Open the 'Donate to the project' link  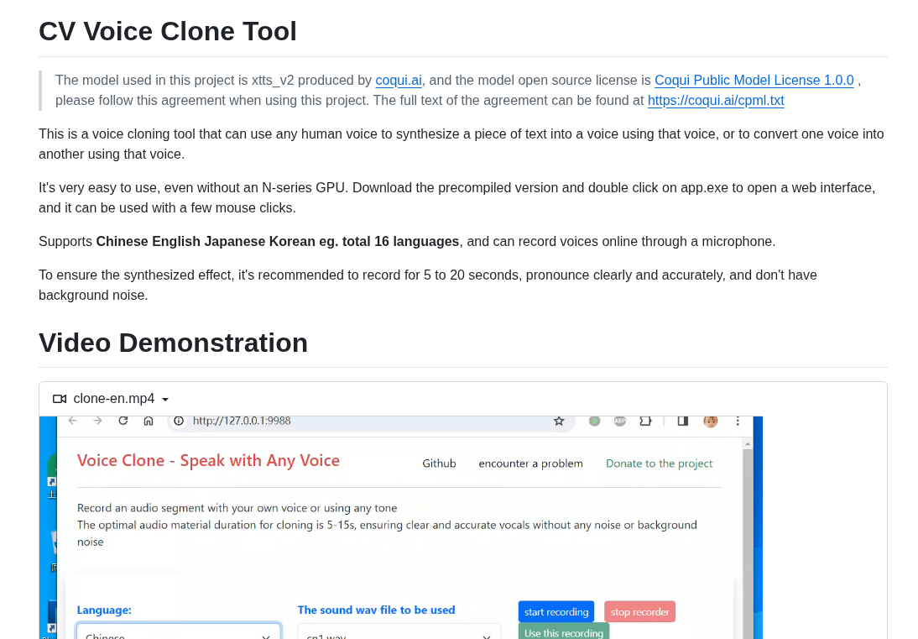(x=659, y=464)
